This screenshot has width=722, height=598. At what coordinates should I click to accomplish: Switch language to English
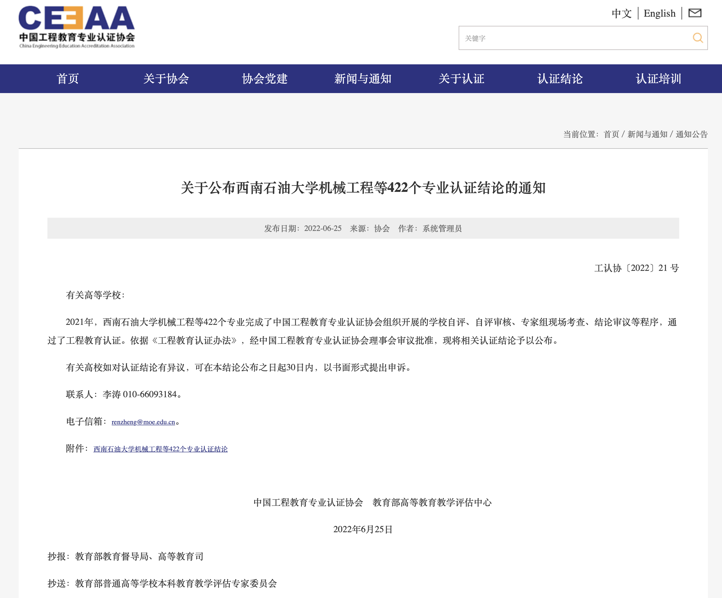point(659,13)
